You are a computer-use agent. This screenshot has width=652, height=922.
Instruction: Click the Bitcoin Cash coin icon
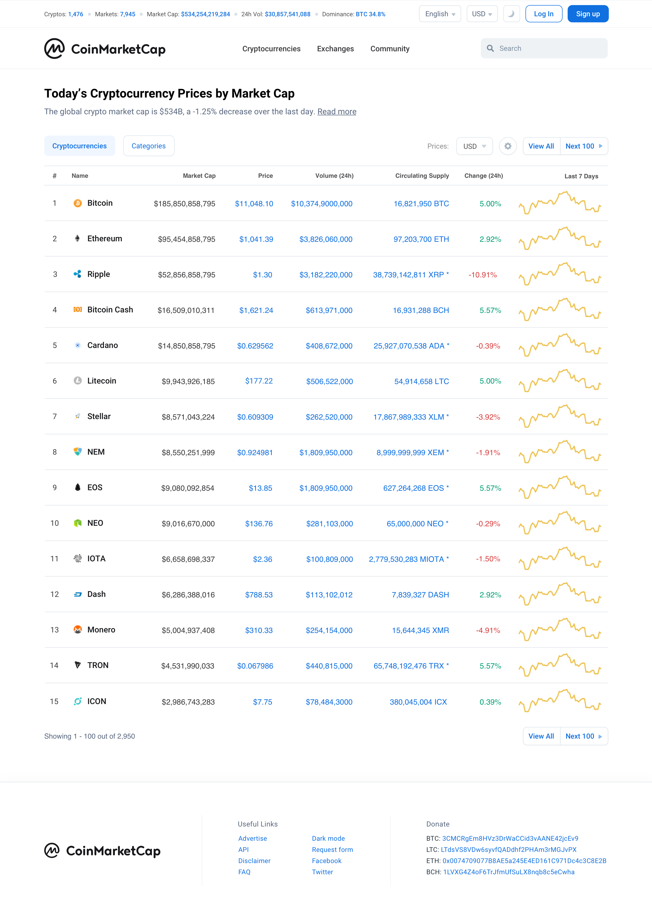(77, 310)
